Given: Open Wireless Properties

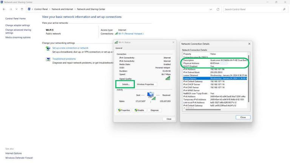Looking at the screenshot, I should 145,84.
